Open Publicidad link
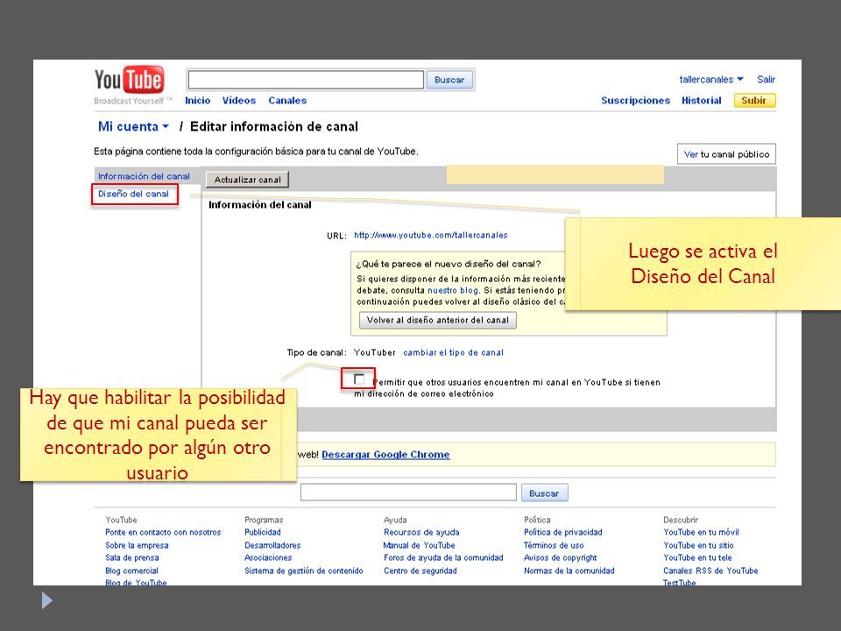This screenshot has width=841, height=631. click(263, 532)
